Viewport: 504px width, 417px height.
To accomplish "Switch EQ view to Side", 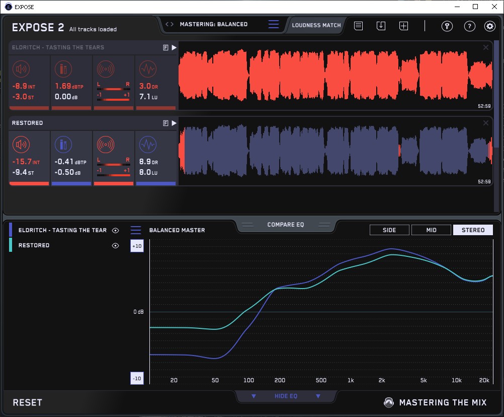I will point(389,230).
